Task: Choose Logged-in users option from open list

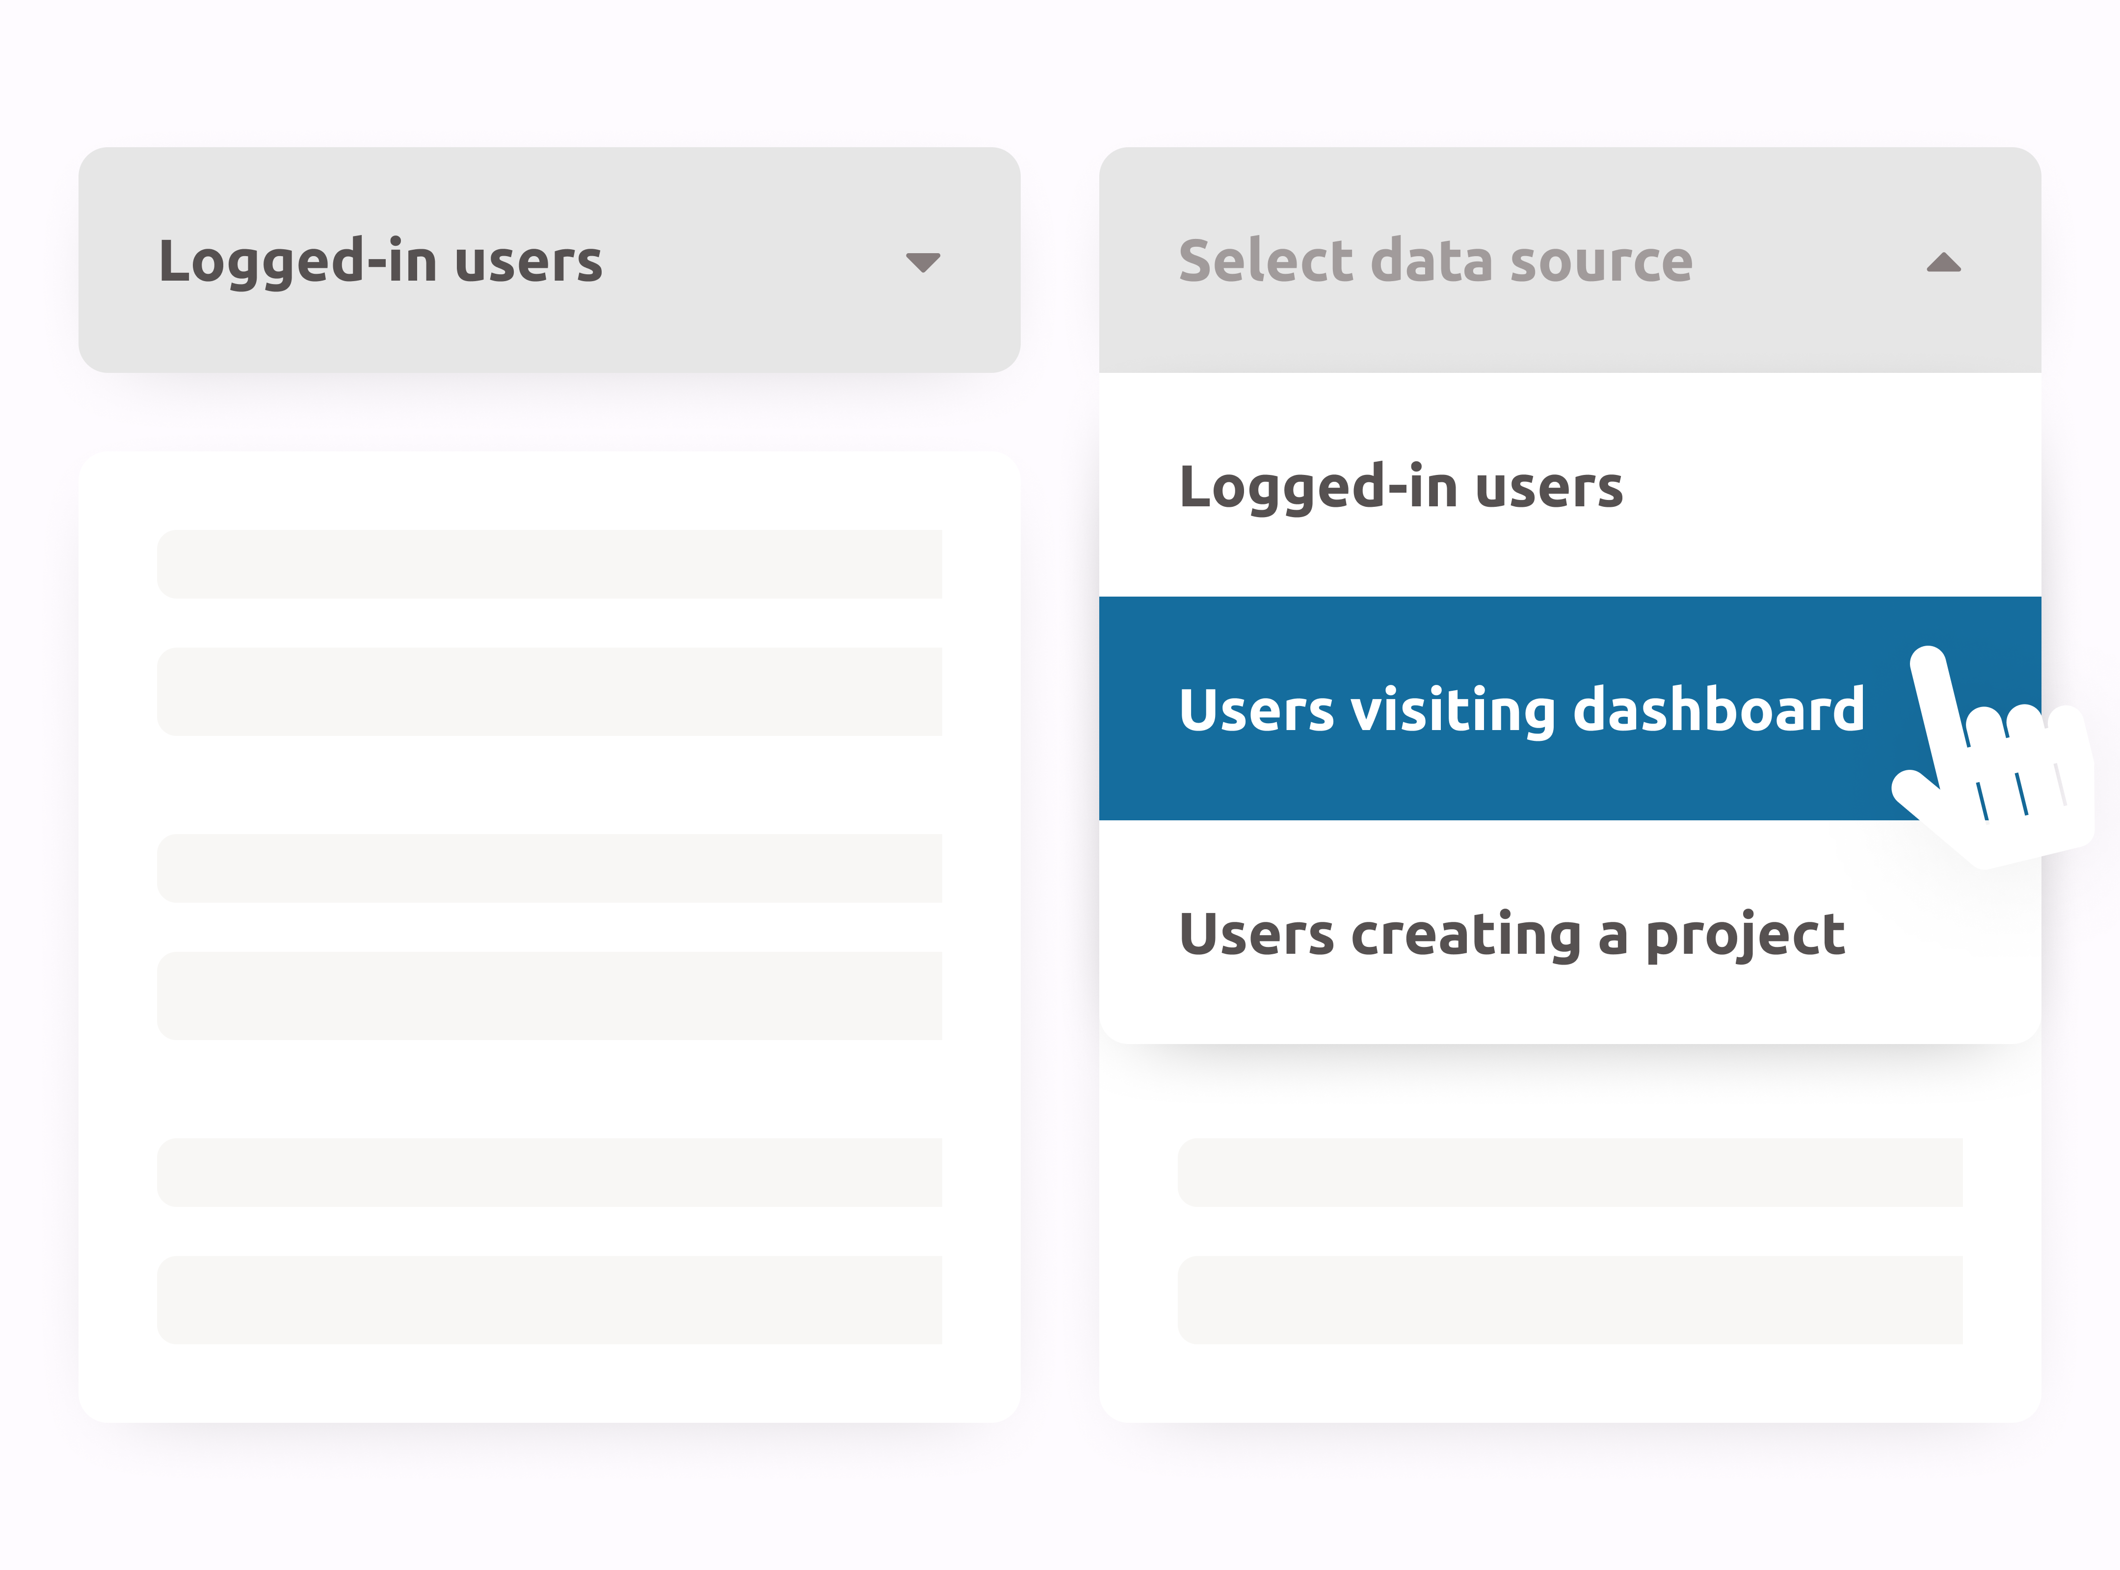Action: tap(1401, 487)
